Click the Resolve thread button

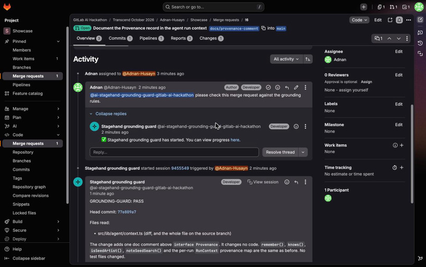point(280,152)
